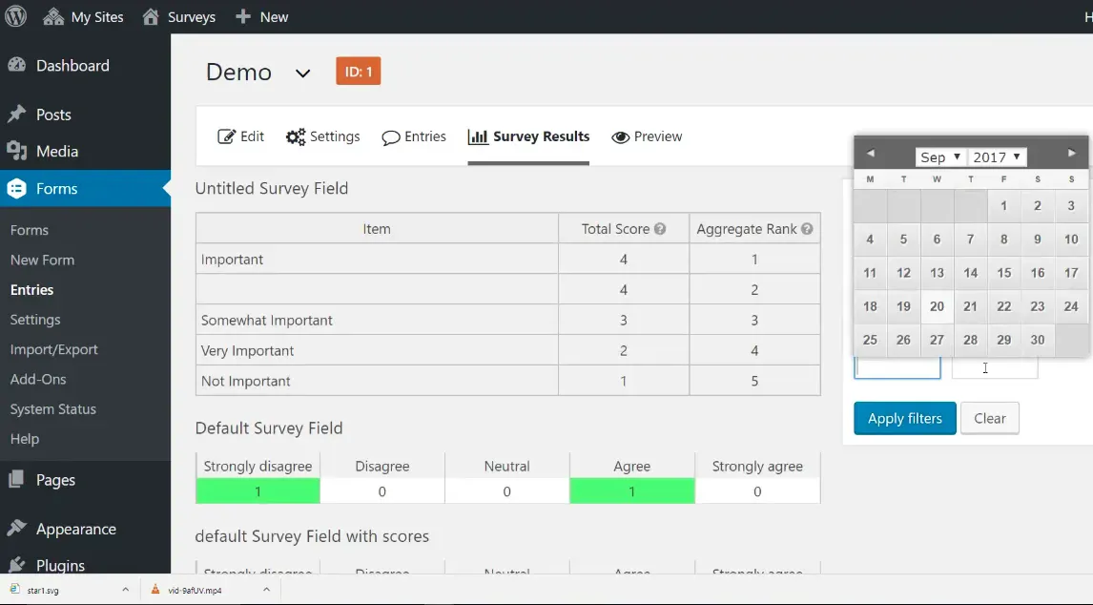Screen dimensions: 1093x605
Task: Open Media library in sidebar
Action: click(x=57, y=151)
